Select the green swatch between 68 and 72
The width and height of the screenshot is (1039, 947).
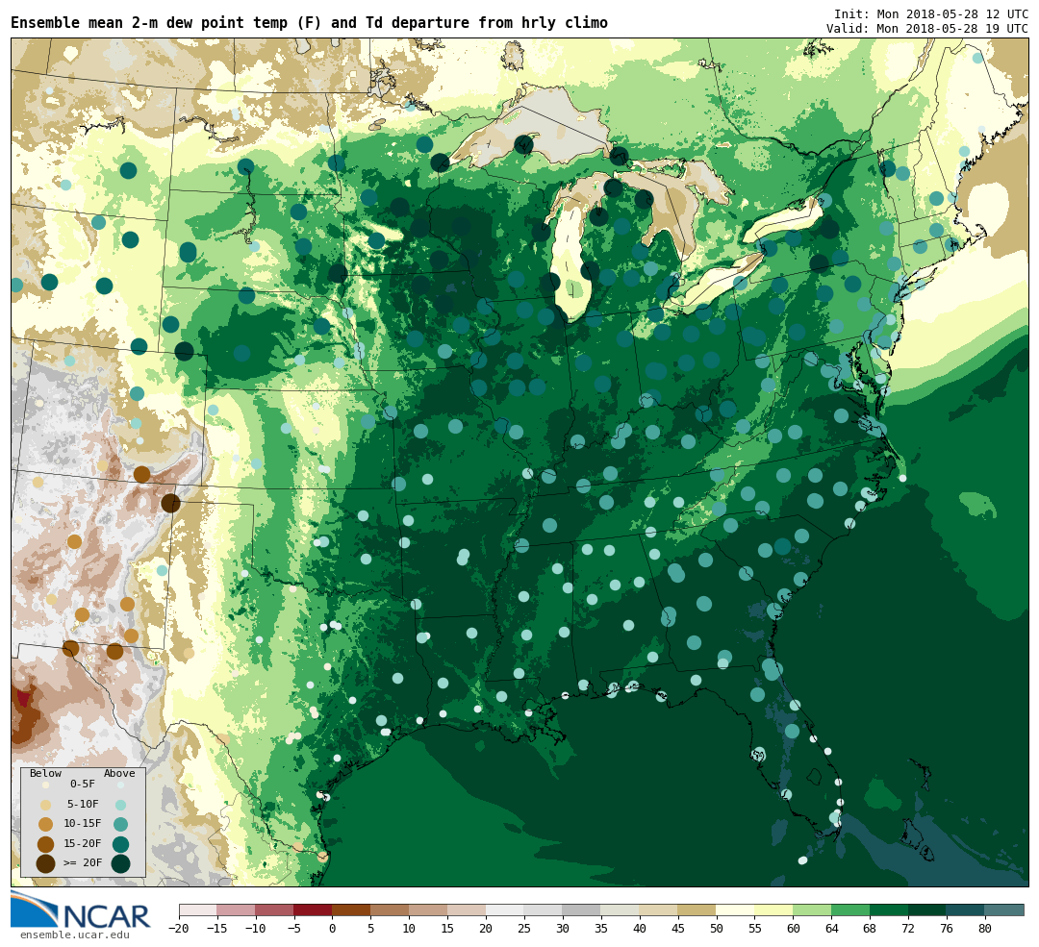(890, 910)
